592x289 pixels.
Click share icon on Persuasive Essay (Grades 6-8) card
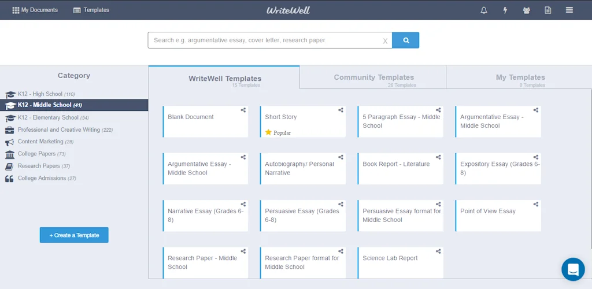[x=341, y=204]
